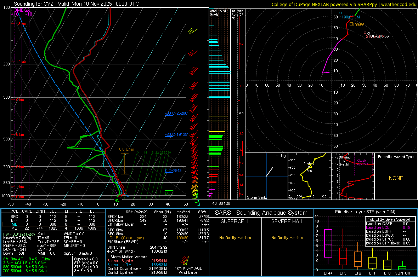The width and height of the screenshot is (418, 277).
Task: Click the red 'Bunkers Right =' row
Action: click(x=137, y=261)
